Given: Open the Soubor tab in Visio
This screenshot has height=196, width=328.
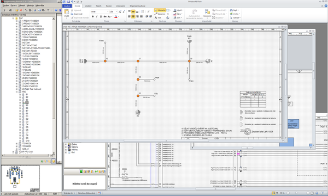Looking at the screenshot, I should 67,6.
